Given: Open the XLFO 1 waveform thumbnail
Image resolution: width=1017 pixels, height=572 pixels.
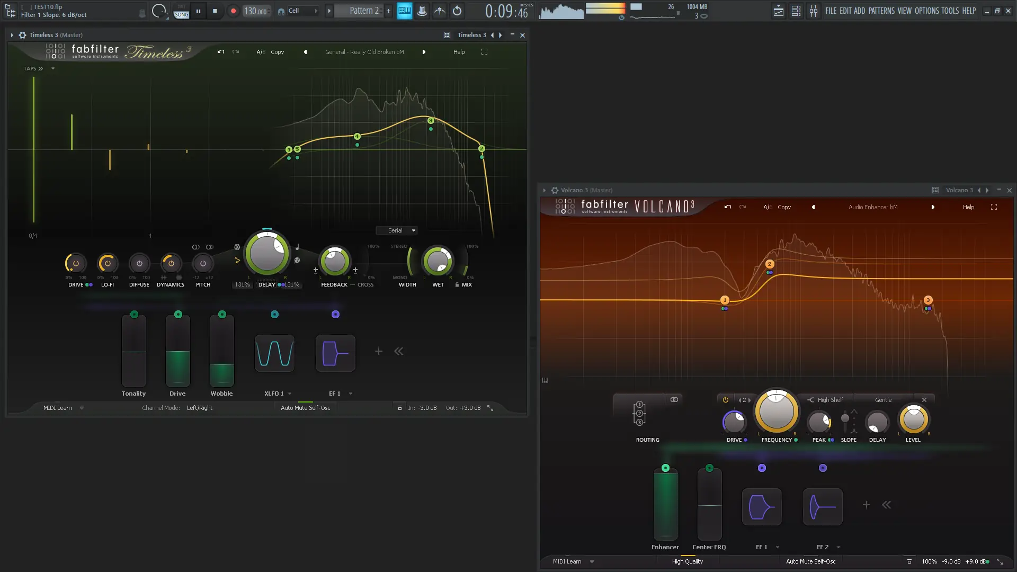Looking at the screenshot, I should (x=274, y=353).
